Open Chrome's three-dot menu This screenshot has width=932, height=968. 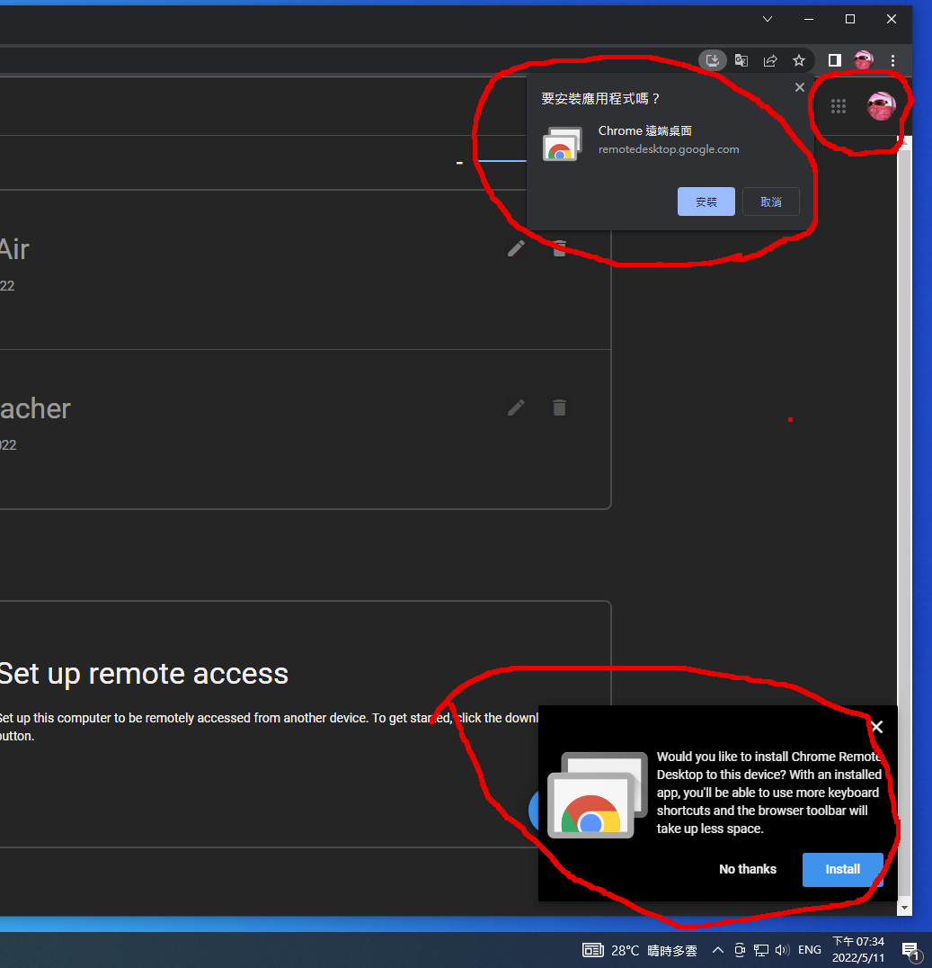click(892, 60)
